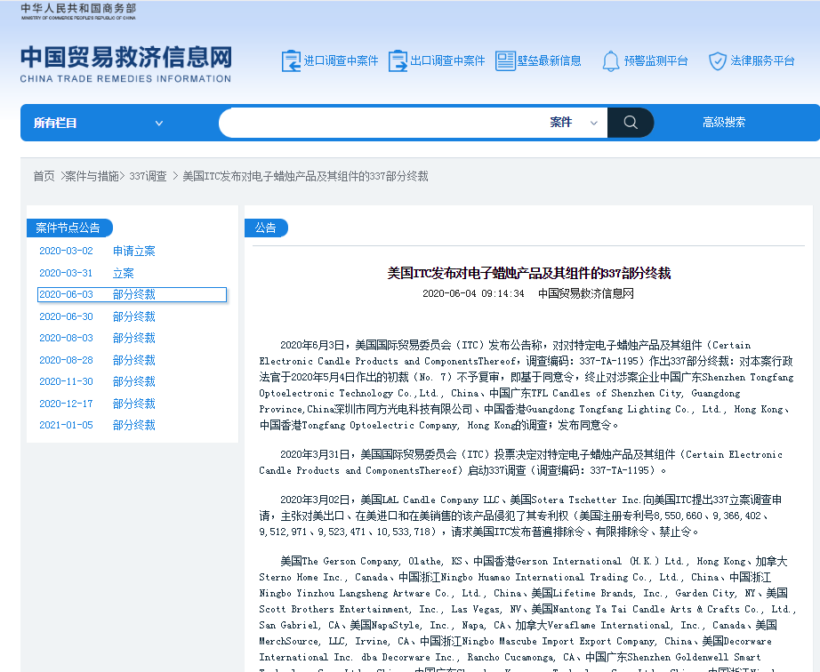
Task: Open the 法律服务平台 platform
Action: 762,61
